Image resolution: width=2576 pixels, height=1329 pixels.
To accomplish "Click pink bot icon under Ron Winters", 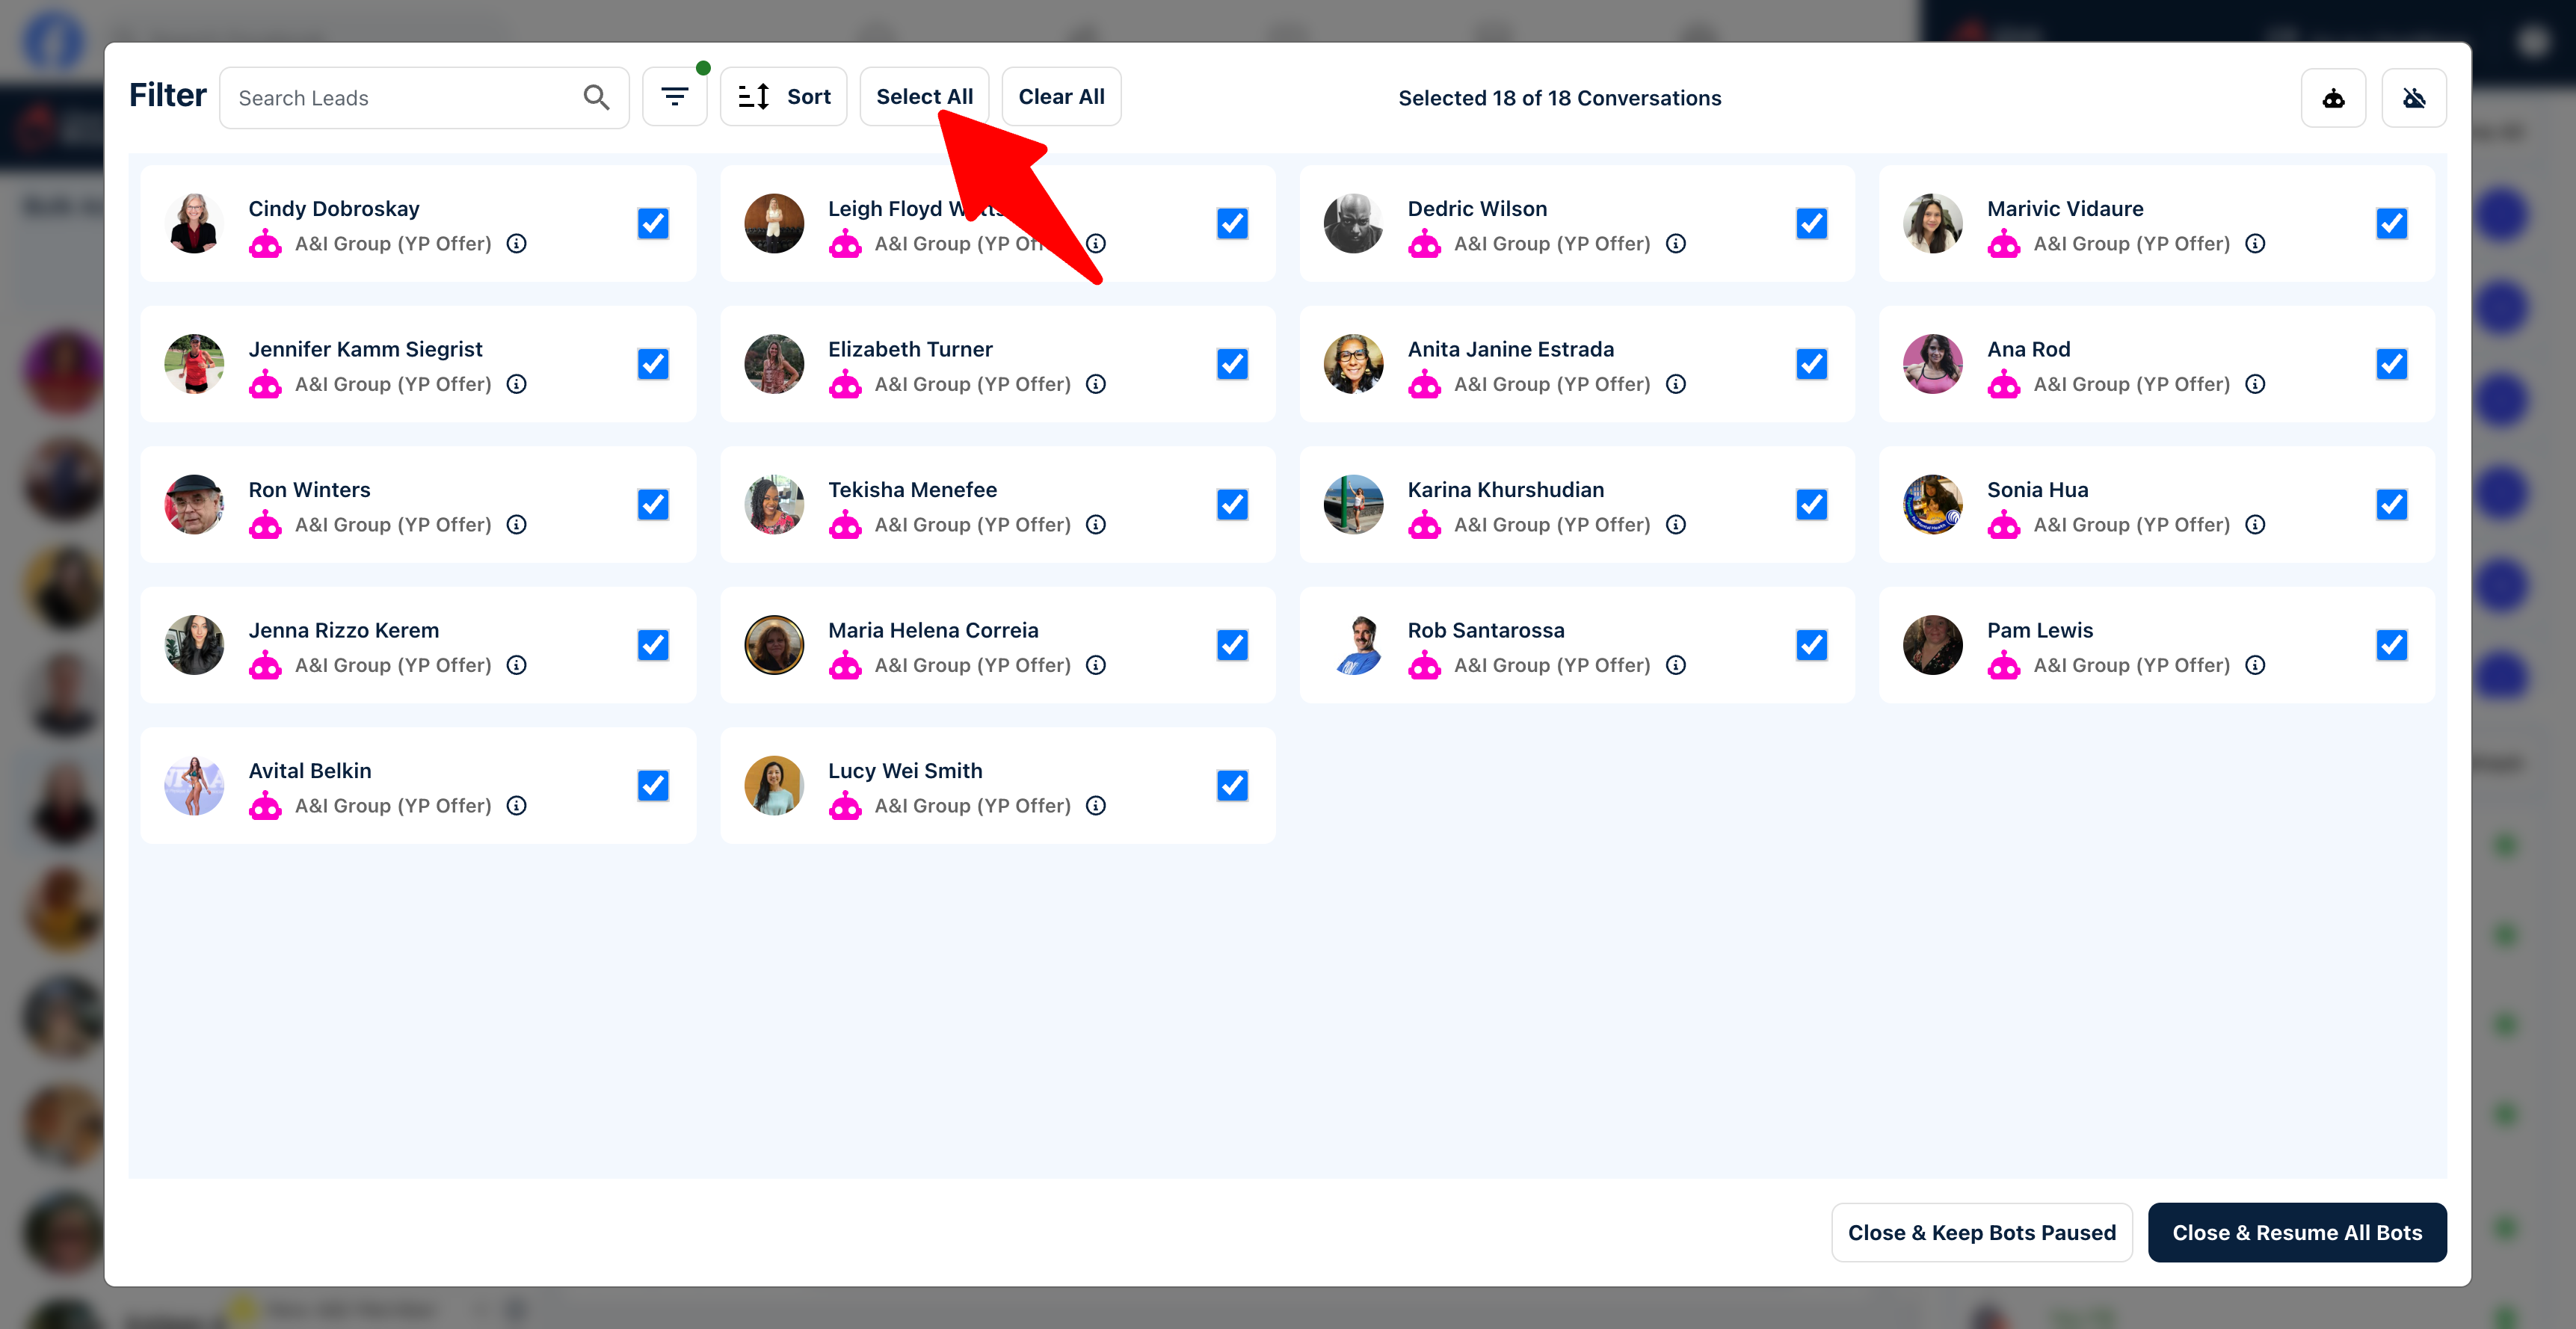I will (265, 525).
